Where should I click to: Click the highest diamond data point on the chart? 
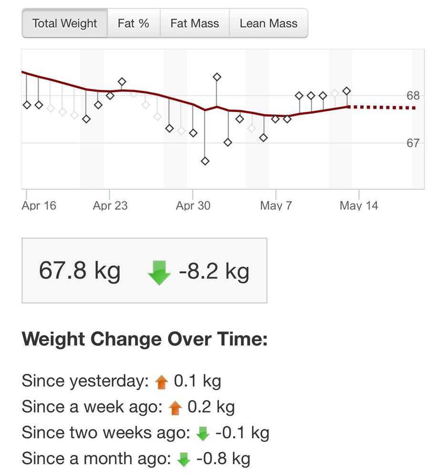(217, 77)
